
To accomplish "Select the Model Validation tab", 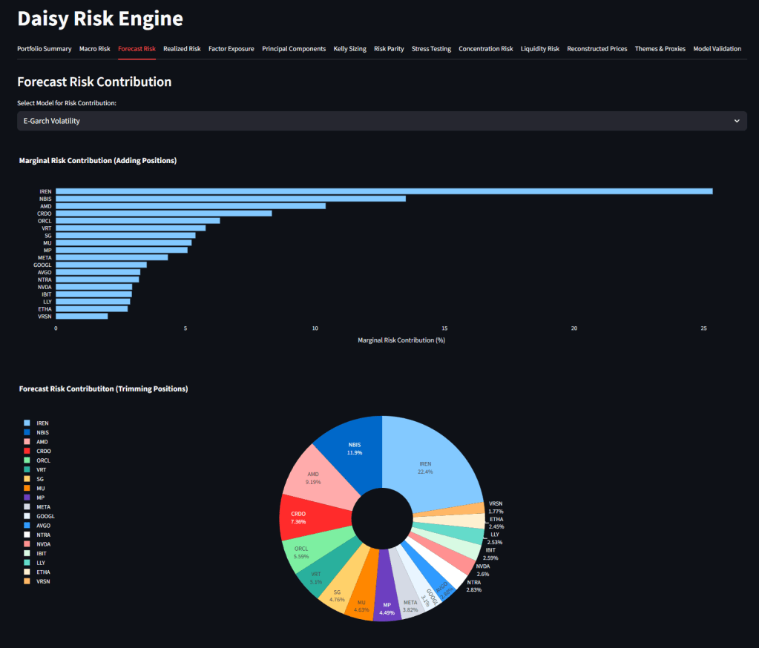I will coord(717,49).
